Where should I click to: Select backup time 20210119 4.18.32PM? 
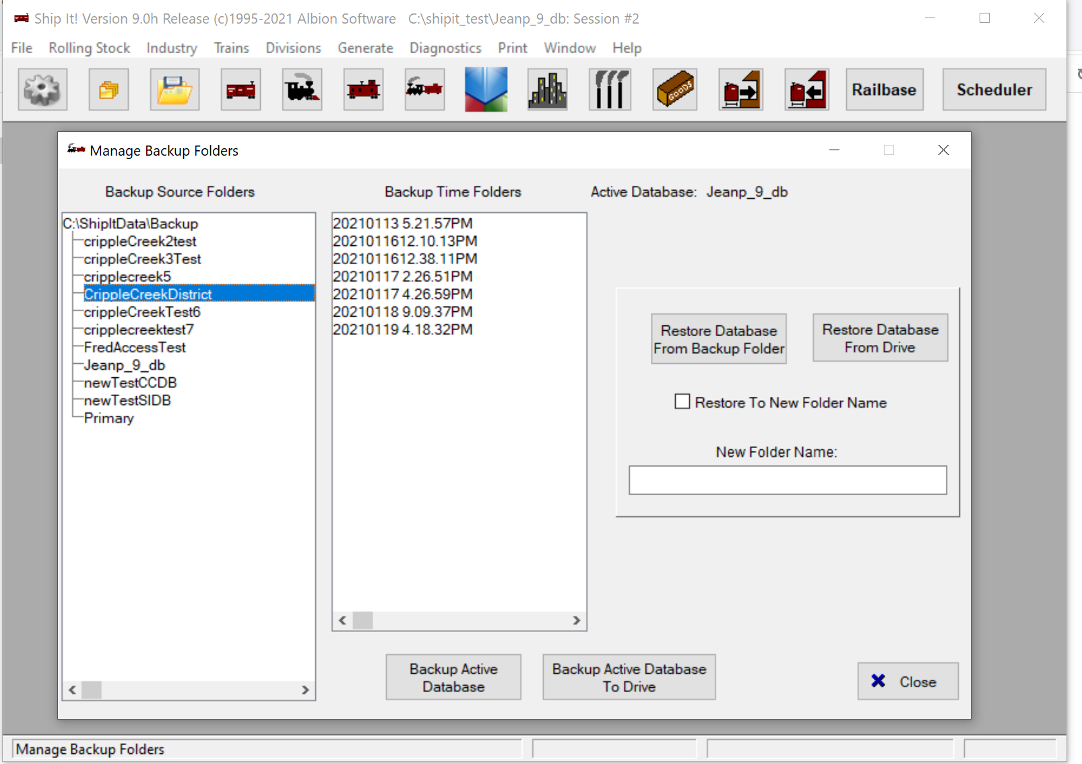403,329
